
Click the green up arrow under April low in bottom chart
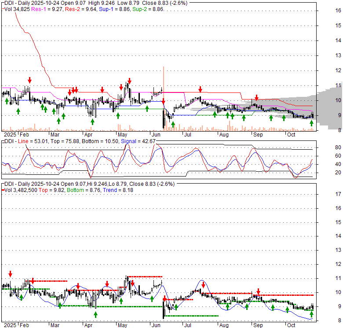(x=95, y=315)
